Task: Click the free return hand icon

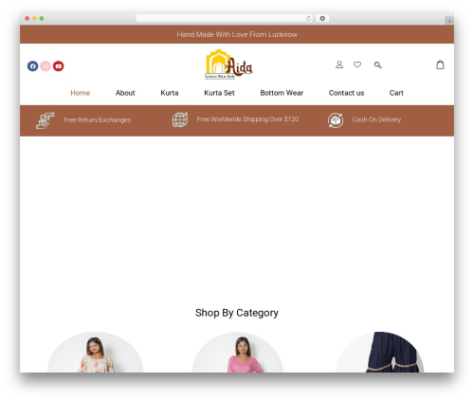Action: (x=46, y=120)
